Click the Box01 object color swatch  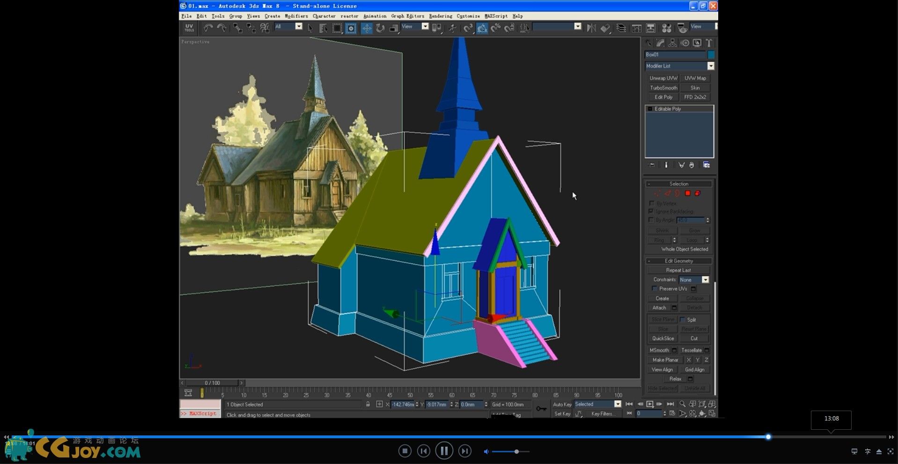click(x=711, y=55)
